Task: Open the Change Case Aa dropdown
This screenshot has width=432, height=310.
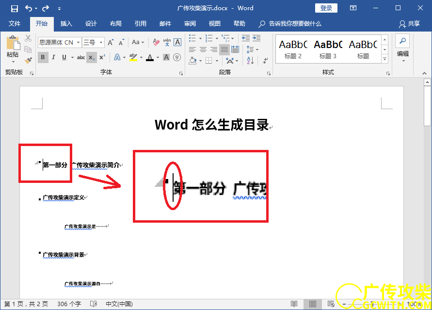Action: click(x=138, y=42)
